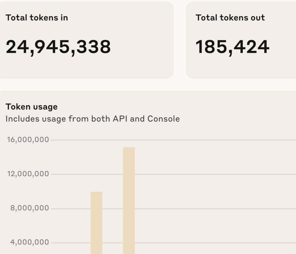The width and height of the screenshot is (296, 254).
Task: Click the tallest token usage bar
Action: [129, 200]
